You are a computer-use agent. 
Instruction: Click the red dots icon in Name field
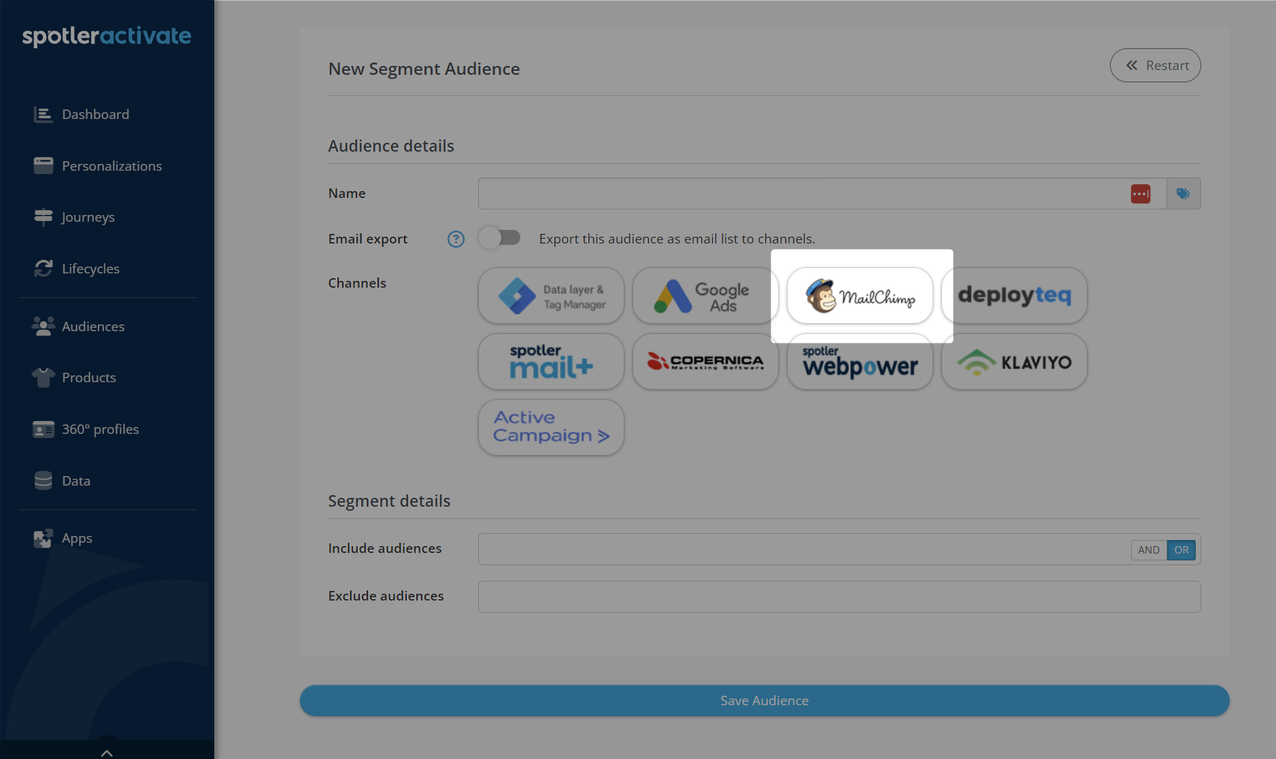[x=1141, y=194]
